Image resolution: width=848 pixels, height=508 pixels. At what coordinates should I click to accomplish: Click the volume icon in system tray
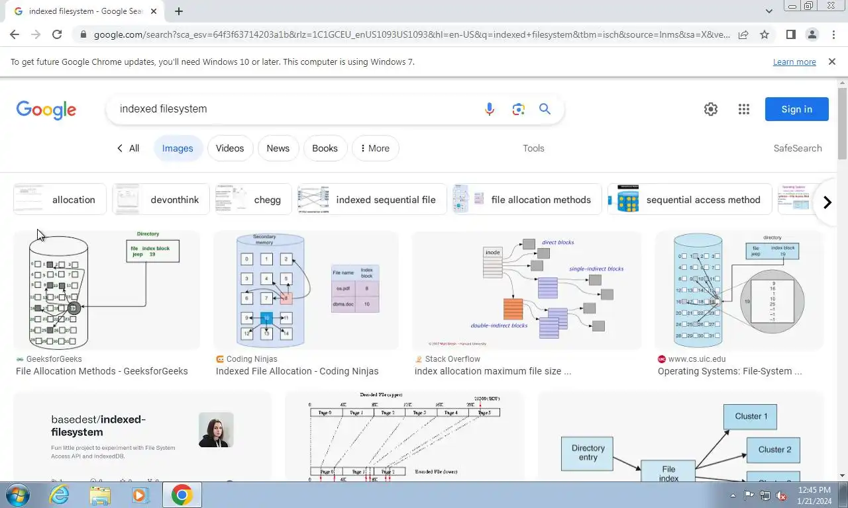[x=781, y=495]
